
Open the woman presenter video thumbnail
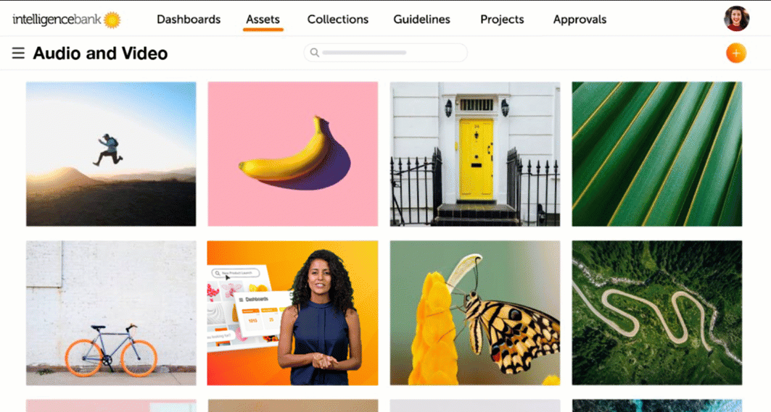[x=292, y=313]
